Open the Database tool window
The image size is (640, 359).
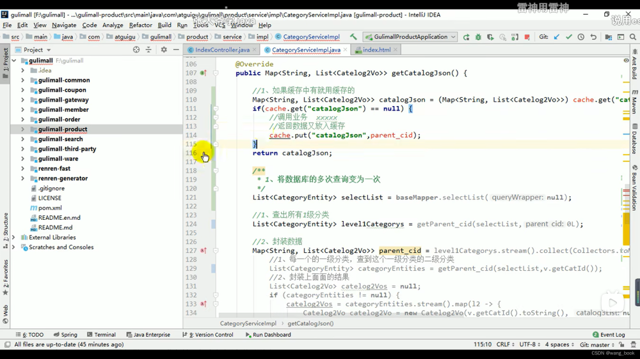pyautogui.click(x=635, y=139)
